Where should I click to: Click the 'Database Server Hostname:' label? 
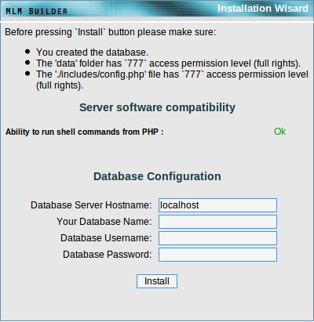click(91, 205)
